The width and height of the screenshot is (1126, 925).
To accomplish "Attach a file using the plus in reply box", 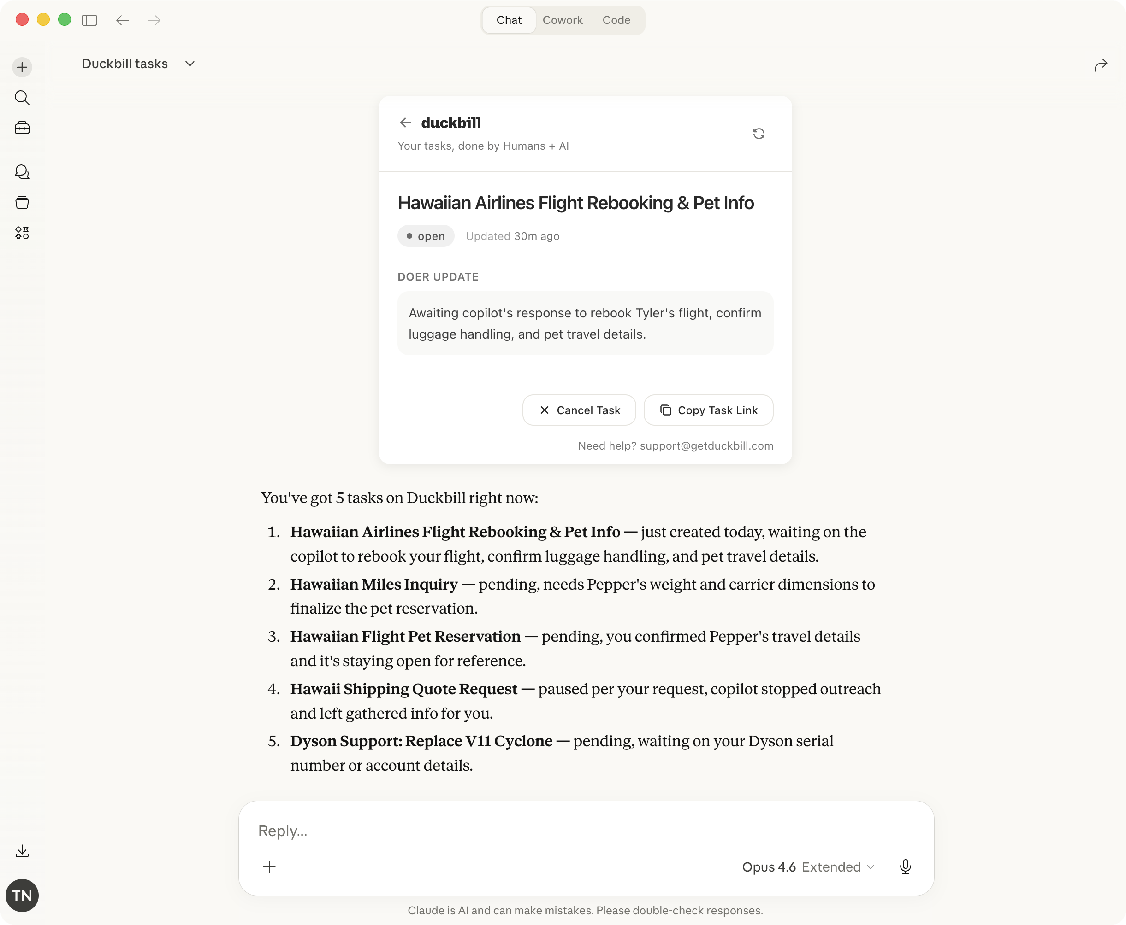I will (x=269, y=867).
